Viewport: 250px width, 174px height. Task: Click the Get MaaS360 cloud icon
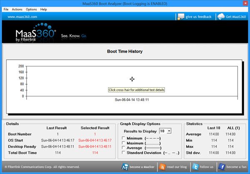point(221,17)
